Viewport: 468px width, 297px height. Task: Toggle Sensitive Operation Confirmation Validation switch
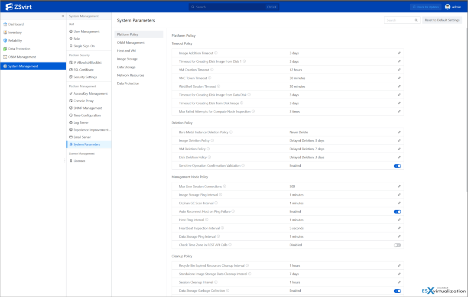397,166
